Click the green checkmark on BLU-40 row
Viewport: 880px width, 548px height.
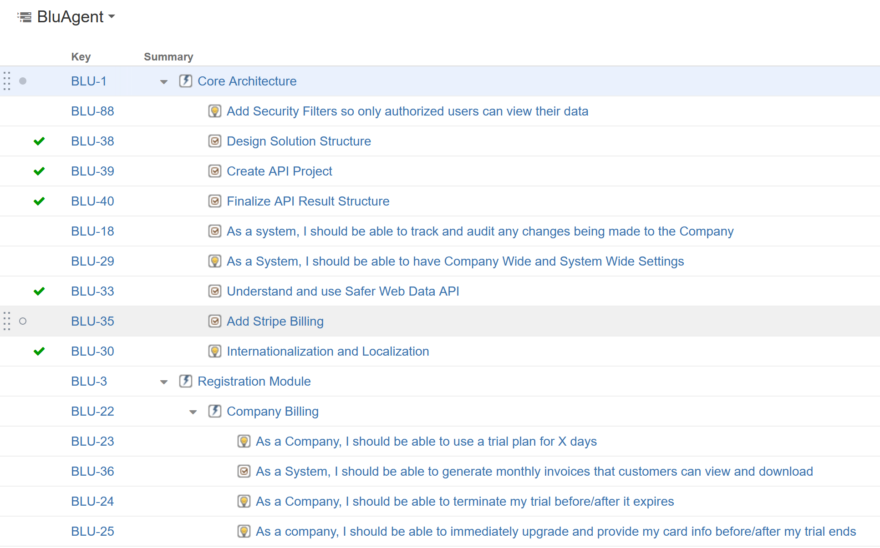pyautogui.click(x=39, y=201)
